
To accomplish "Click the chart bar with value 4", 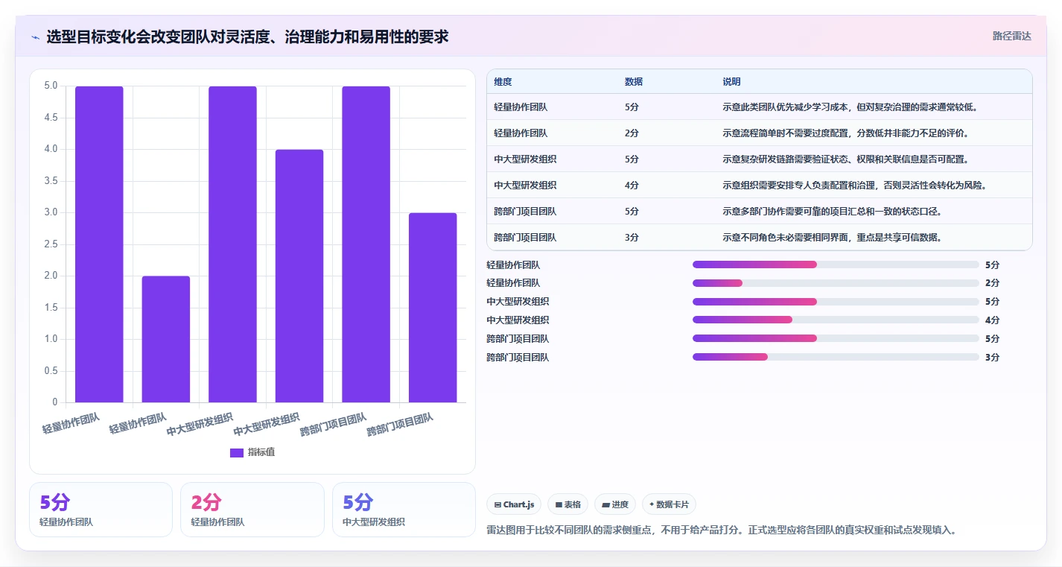I will click(x=299, y=276).
